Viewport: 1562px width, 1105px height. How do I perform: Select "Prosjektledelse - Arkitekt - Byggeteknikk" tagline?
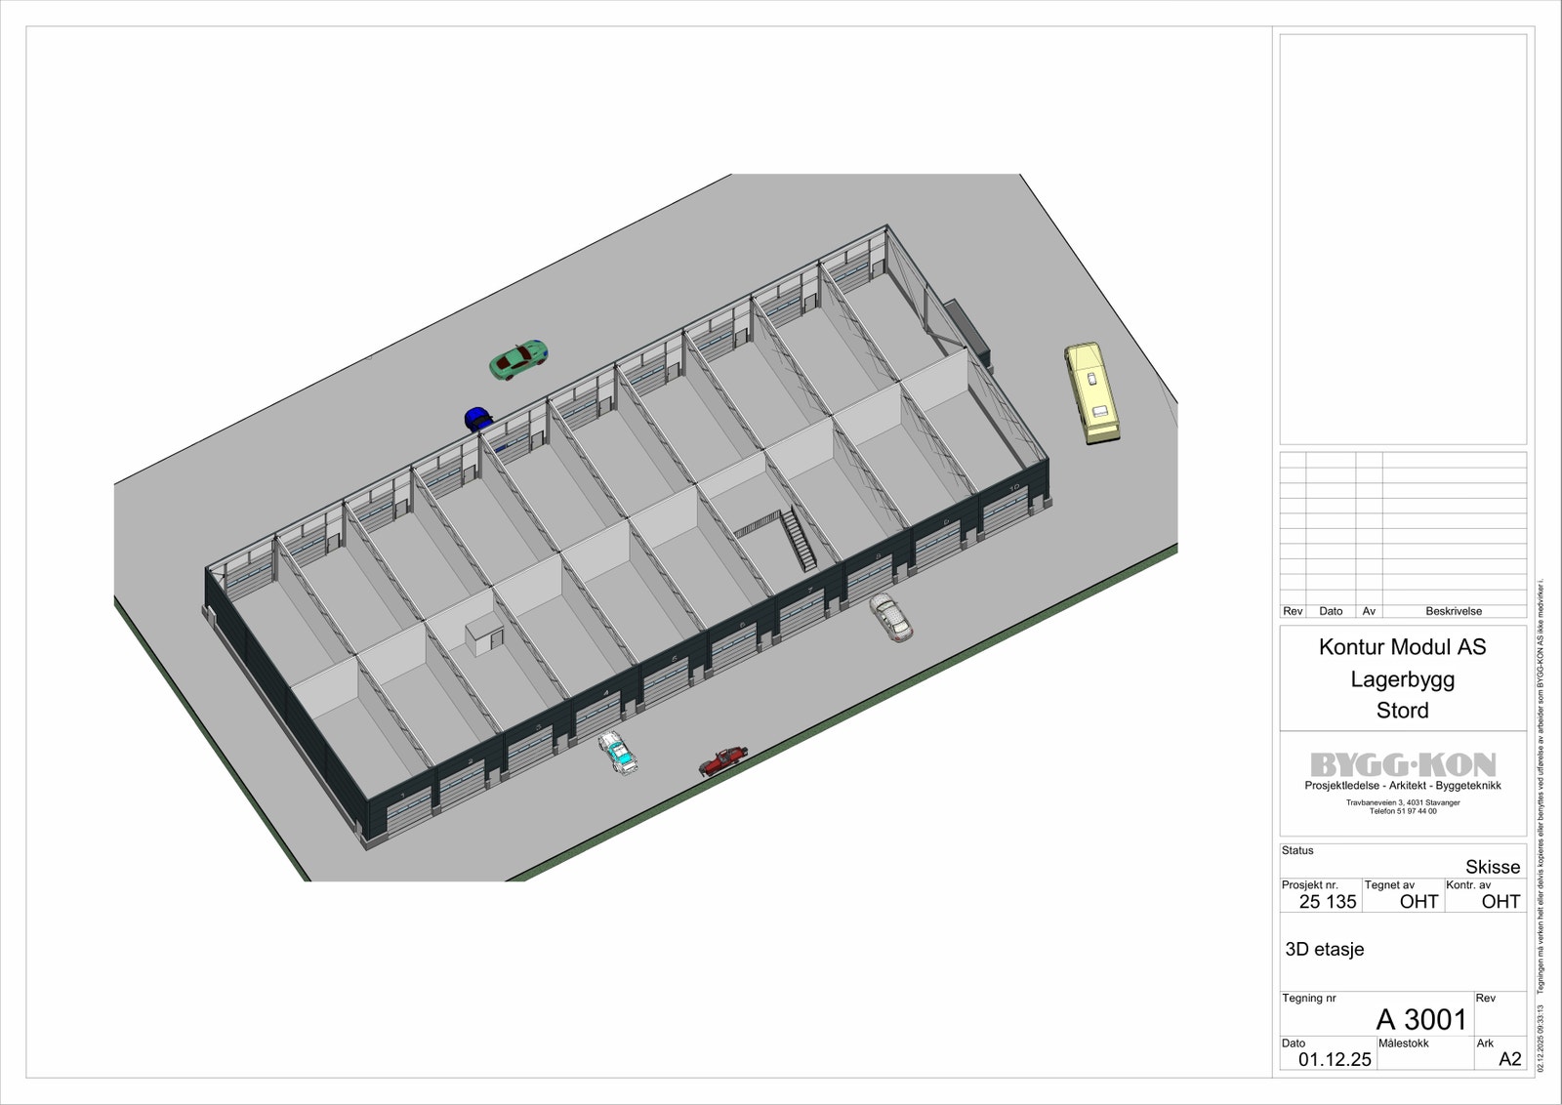[1403, 786]
